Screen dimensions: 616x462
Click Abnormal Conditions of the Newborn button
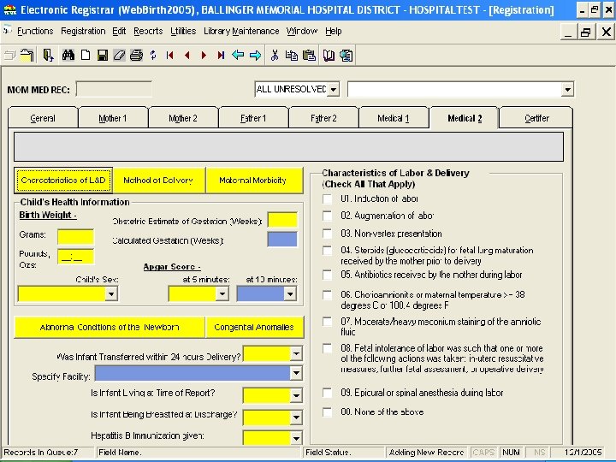click(x=110, y=327)
